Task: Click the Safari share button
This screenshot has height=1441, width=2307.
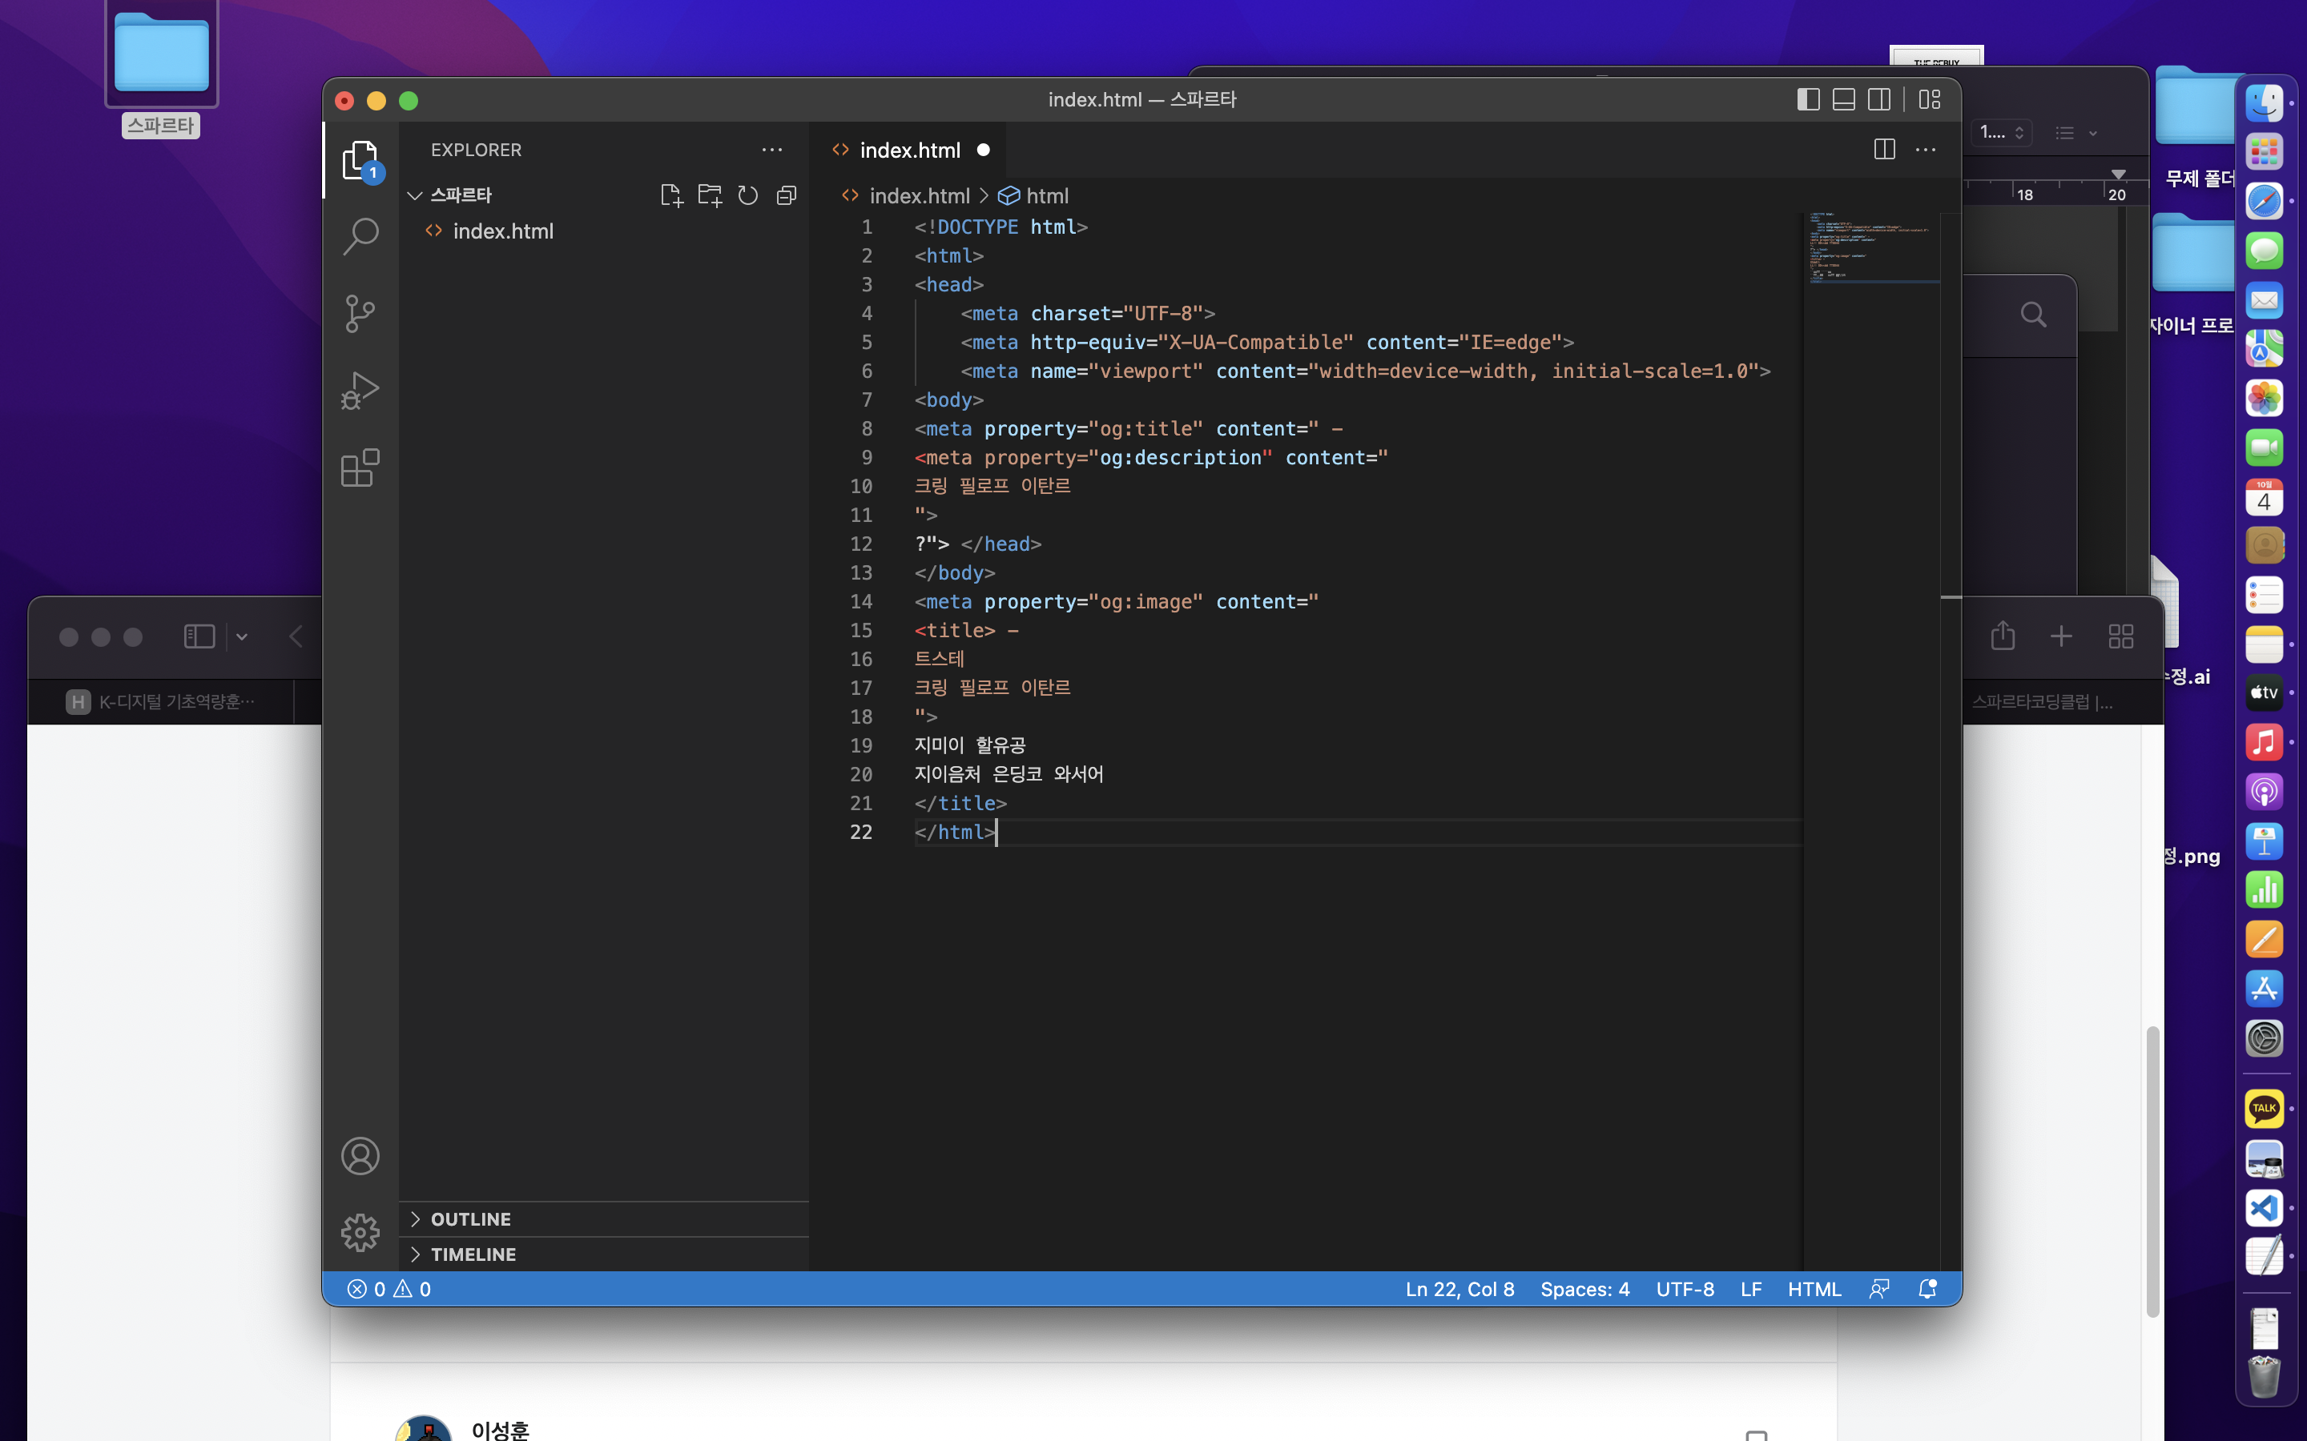Action: [2002, 636]
